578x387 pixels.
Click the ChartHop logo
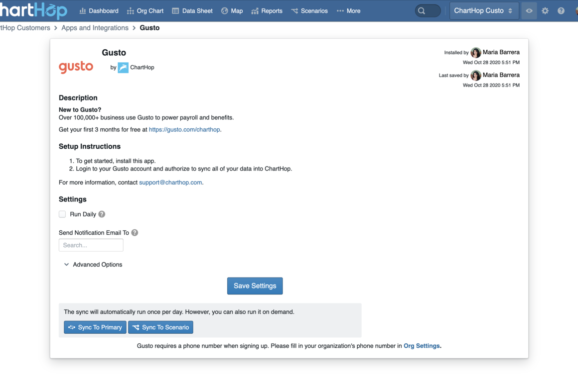tap(33, 10)
